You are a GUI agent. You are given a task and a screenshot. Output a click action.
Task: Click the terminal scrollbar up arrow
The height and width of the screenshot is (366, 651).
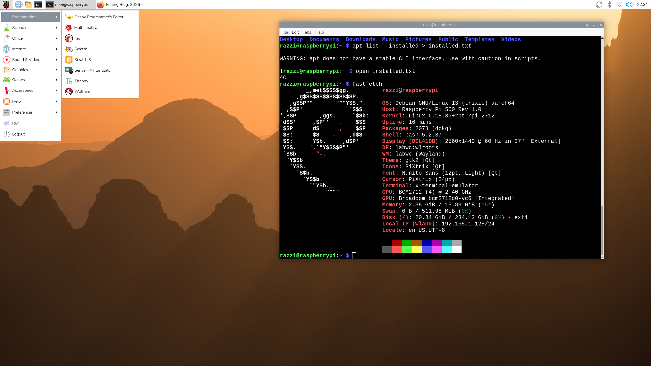602,38
